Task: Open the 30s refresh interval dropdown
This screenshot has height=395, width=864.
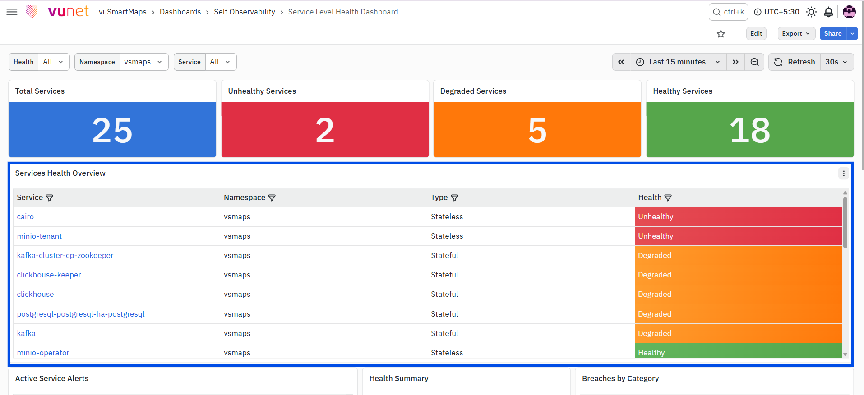Action: coord(837,62)
